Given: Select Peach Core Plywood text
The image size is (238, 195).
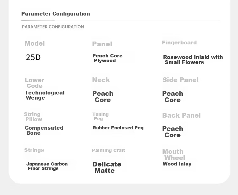Looking at the screenshot, I should [107, 58].
